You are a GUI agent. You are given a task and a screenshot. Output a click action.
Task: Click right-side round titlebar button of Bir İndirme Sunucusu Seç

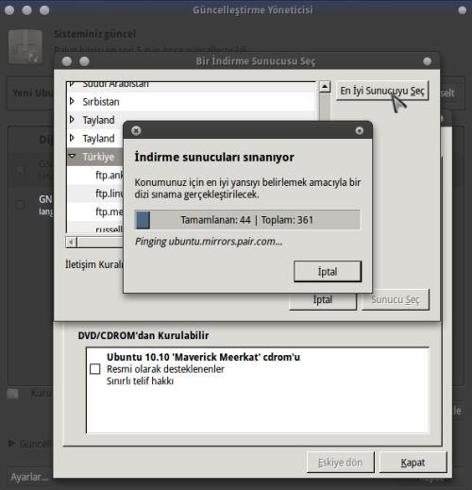click(x=427, y=61)
